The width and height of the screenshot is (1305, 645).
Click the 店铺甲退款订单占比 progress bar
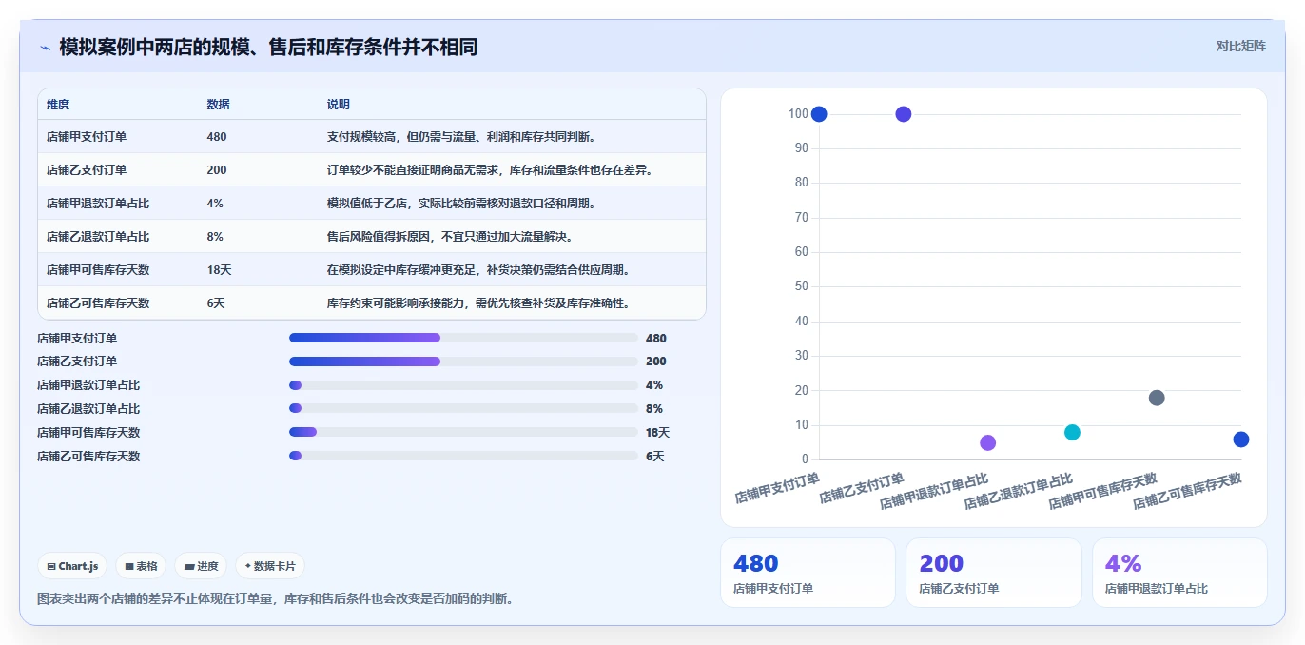[x=463, y=385]
